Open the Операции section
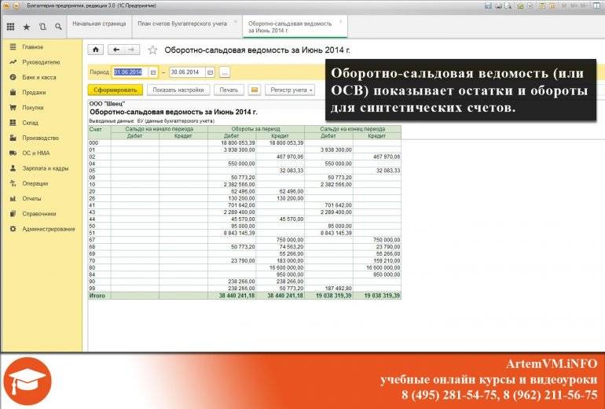Image resolution: width=605 pixels, height=409 pixels. pos(35,183)
